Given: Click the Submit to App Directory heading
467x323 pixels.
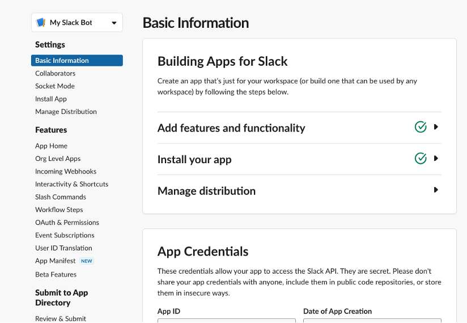Looking at the screenshot, I should click(x=62, y=297).
